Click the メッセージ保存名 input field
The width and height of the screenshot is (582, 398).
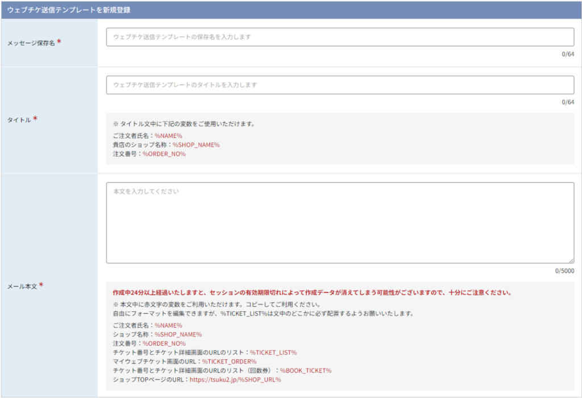(340, 37)
